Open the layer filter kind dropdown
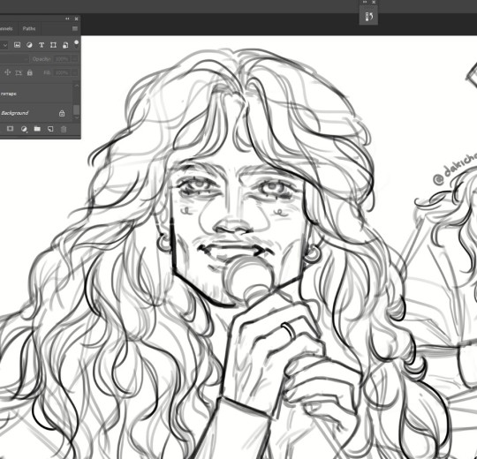 4,45
